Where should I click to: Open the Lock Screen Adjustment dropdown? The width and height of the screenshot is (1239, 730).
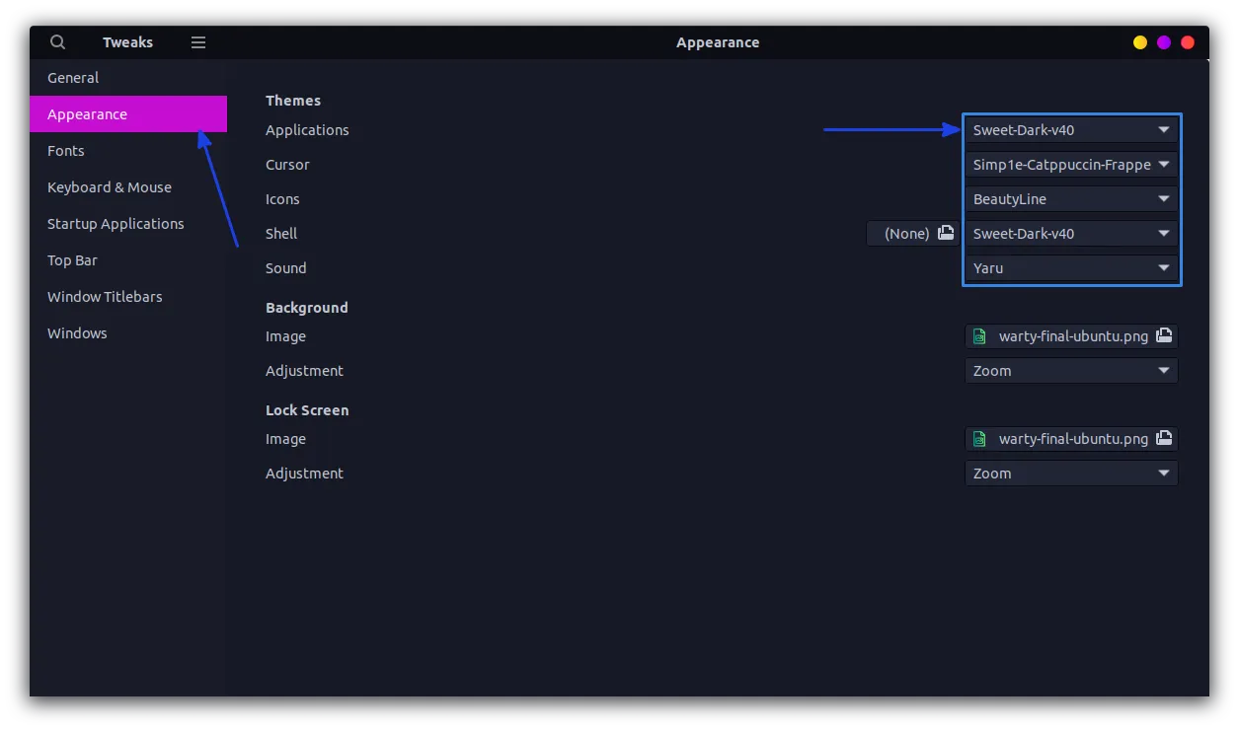click(1071, 473)
